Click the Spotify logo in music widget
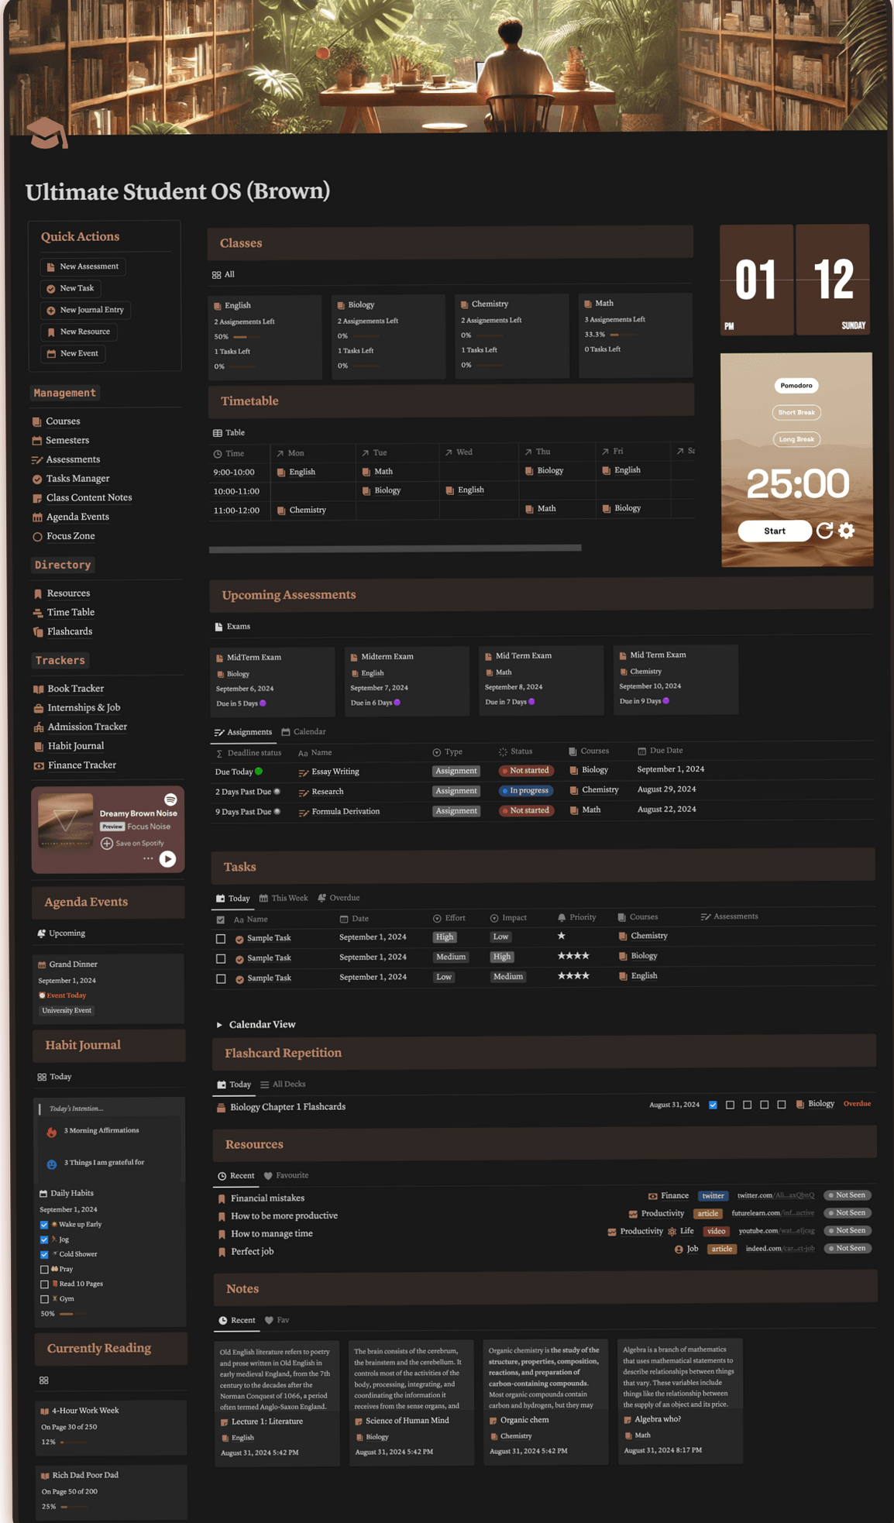Screen dimensions: 894x1523 point(170,799)
